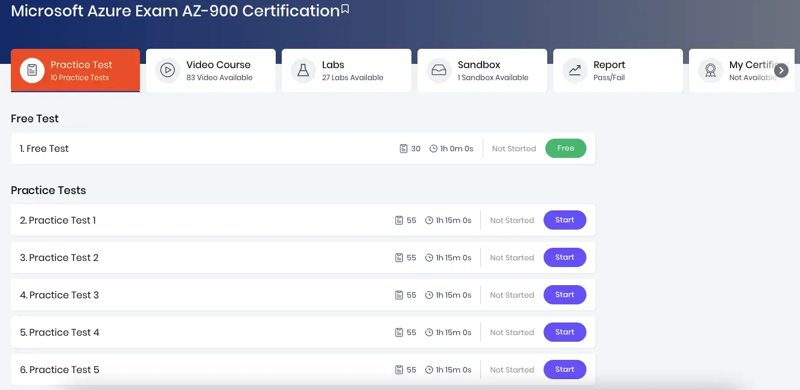Click the green Free button for Free Test

566,148
